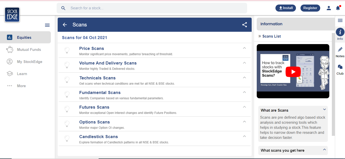Open the notifications bell
This screenshot has height=159, width=345.
[338, 8]
